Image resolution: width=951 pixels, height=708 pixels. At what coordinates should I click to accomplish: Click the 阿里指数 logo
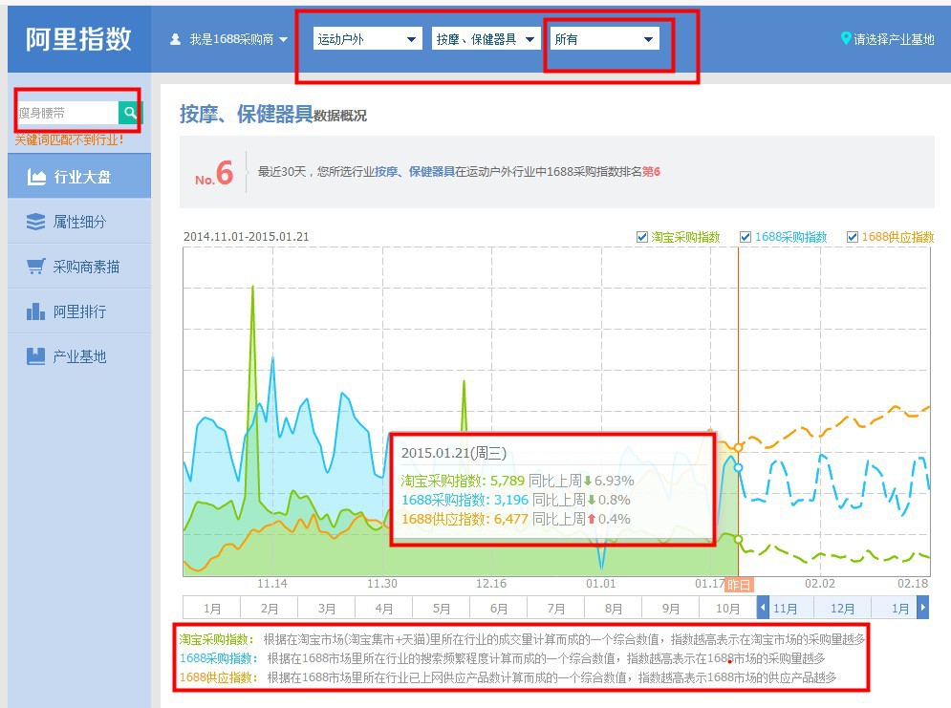point(78,39)
